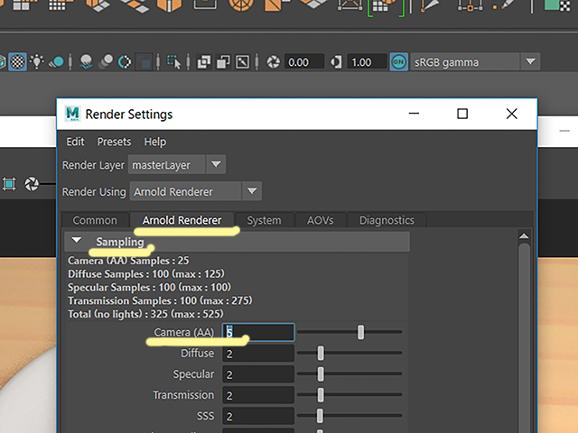Open the sRGB gamma view transform dropdown
The height and width of the screenshot is (433, 578).
(475, 62)
